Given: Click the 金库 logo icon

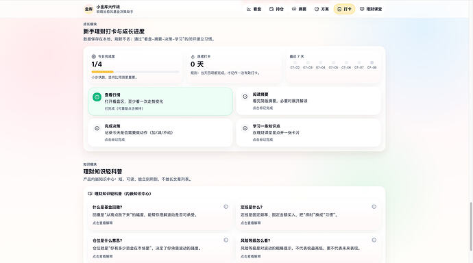Looking at the screenshot, I should tap(88, 9).
